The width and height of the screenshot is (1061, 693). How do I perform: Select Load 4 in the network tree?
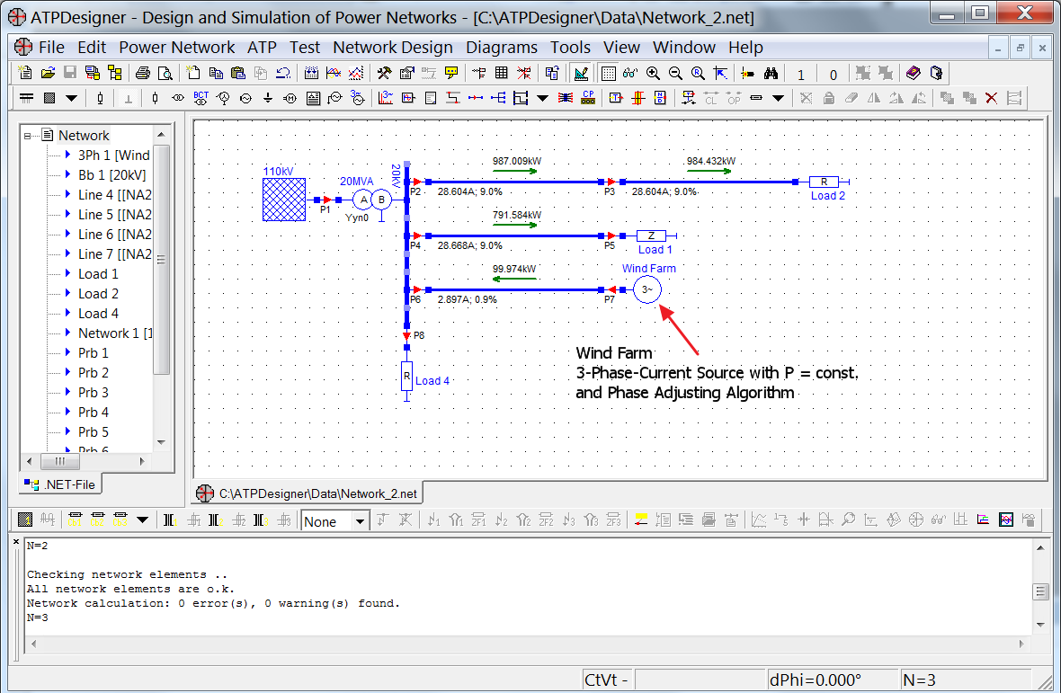(x=98, y=314)
